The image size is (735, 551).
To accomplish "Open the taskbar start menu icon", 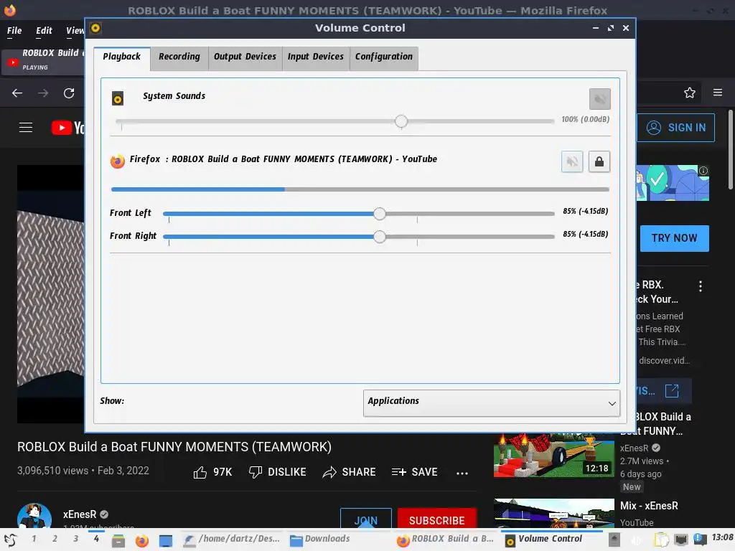I will [10, 540].
